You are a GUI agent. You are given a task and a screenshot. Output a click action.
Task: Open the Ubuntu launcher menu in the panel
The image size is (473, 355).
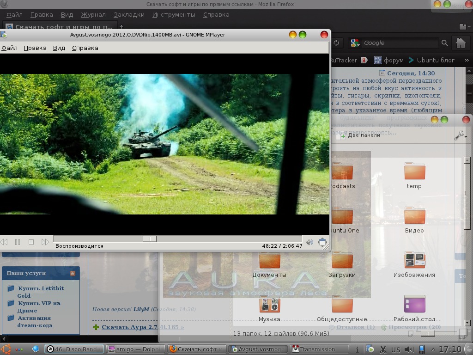pyautogui.click(x=6, y=349)
